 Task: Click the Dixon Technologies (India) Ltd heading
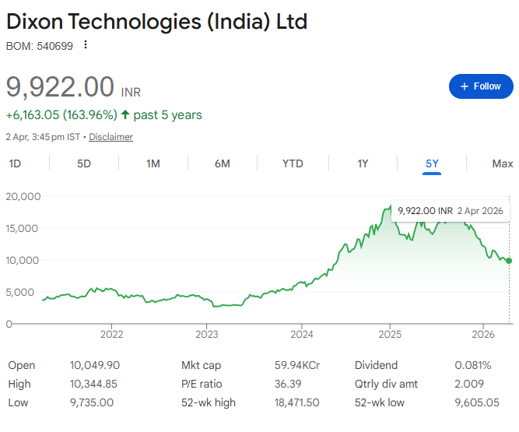click(156, 21)
